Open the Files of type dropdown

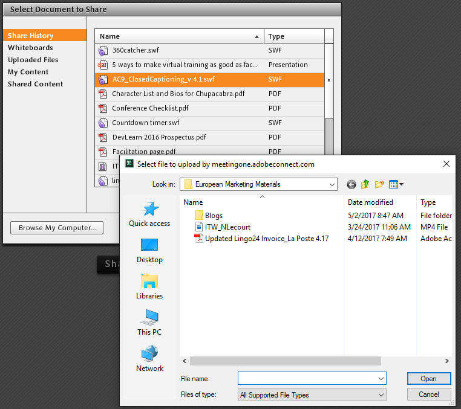tap(312, 395)
